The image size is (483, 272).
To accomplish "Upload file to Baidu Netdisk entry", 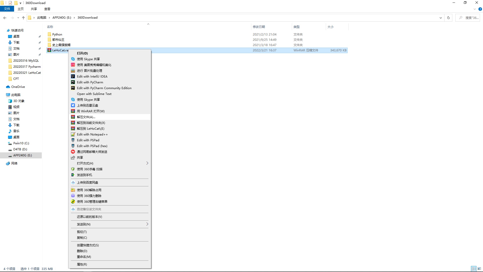I will point(87,182).
